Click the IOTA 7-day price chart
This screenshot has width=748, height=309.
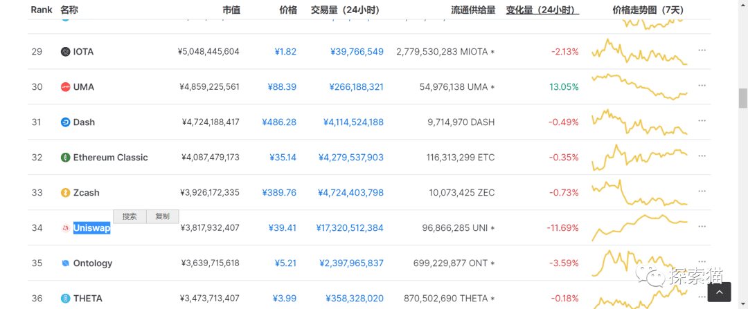pyautogui.click(x=639, y=51)
